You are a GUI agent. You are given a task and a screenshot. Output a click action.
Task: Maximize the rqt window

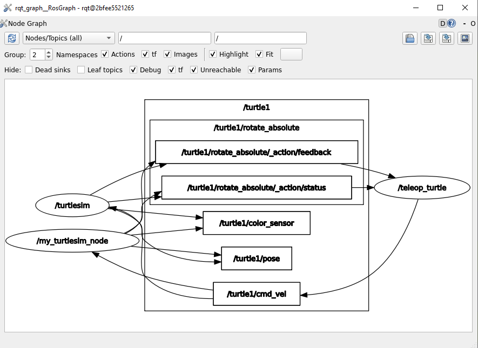(x=440, y=8)
